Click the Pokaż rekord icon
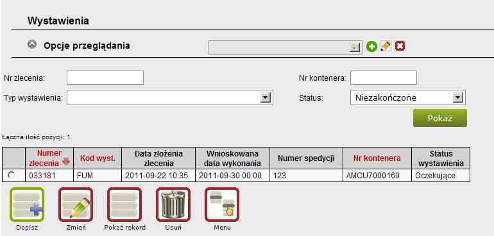Viewport: 494px width, 236px height. [x=124, y=205]
